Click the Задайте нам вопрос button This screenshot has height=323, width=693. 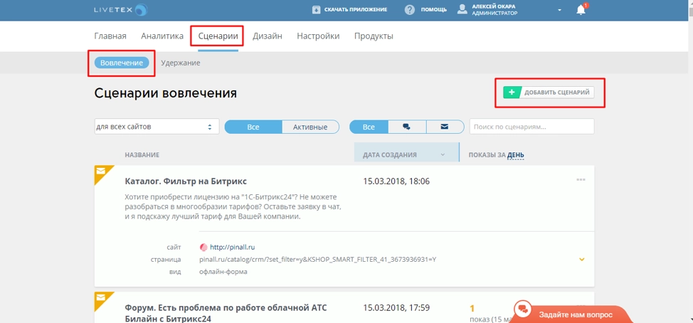click(572, 314)
